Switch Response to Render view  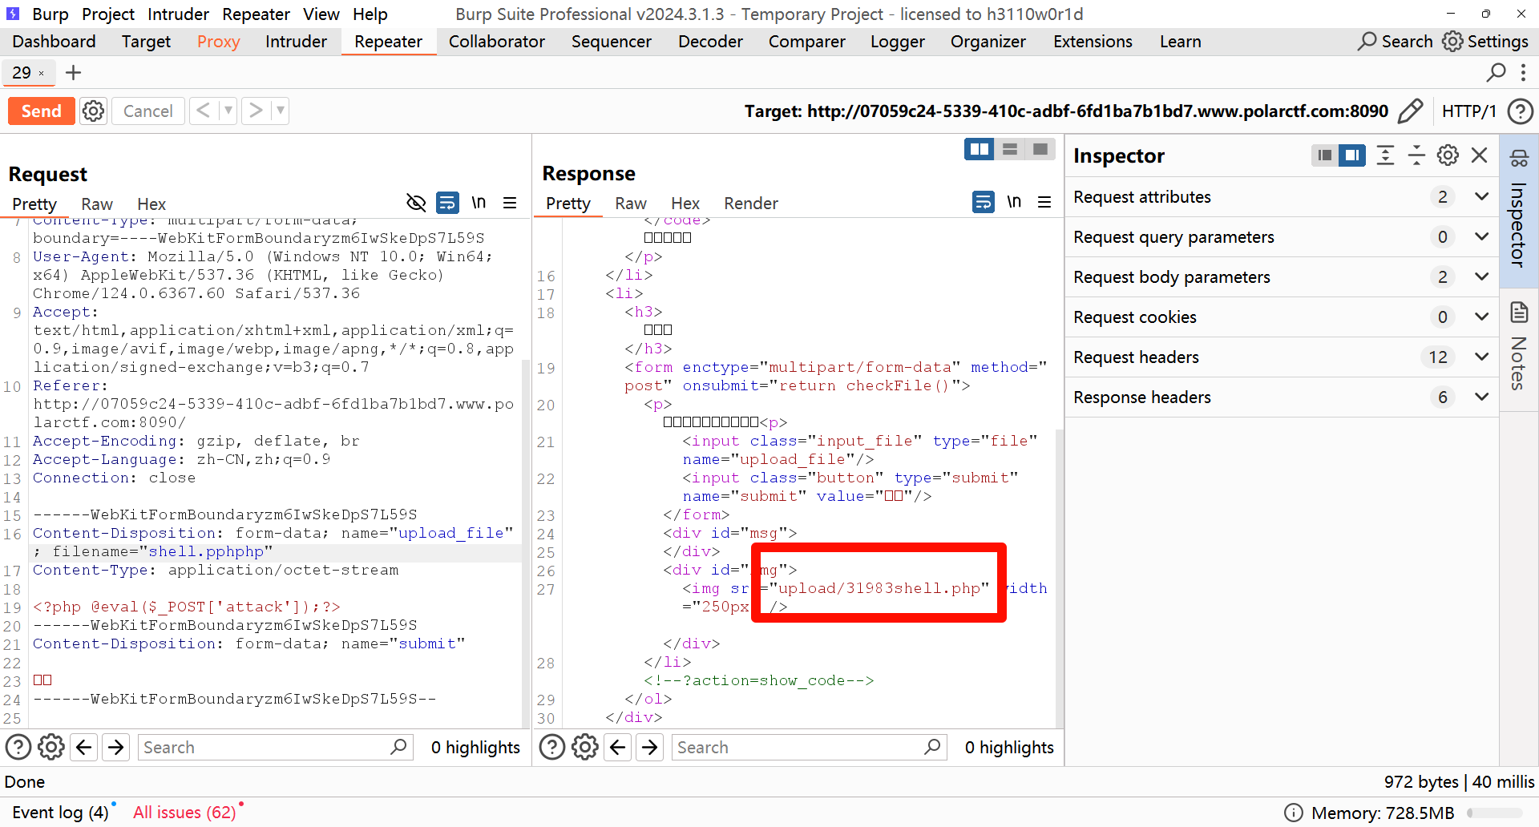pyautogui.click(x=750, y=204)
